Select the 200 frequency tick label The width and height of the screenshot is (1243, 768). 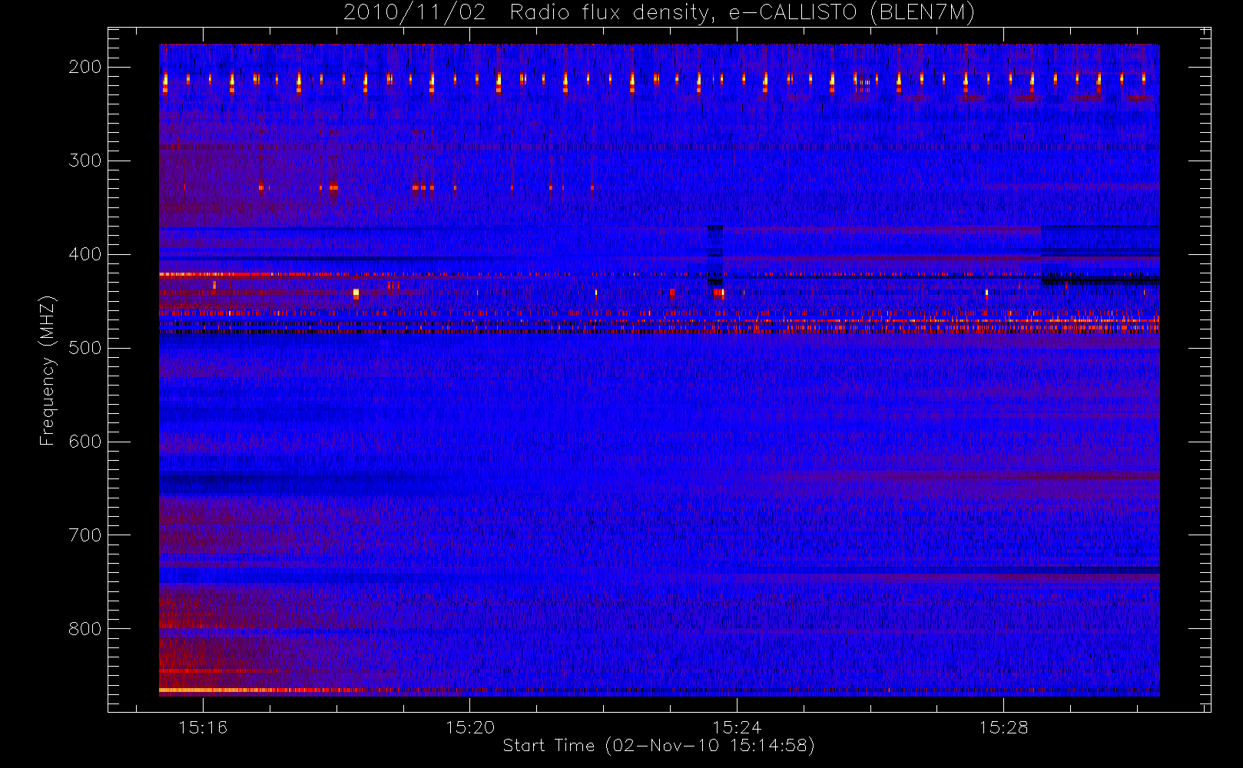(85, 67)
